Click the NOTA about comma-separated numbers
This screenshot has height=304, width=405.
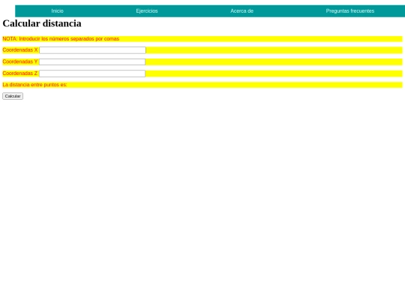[x=61, y=39]
